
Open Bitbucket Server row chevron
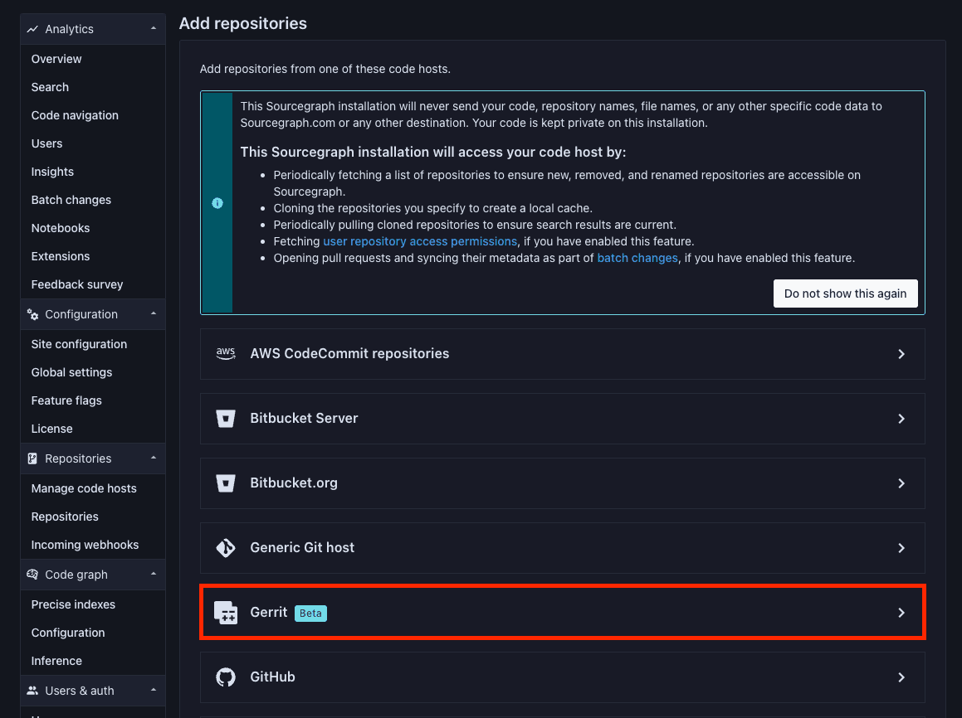(901, 419)
